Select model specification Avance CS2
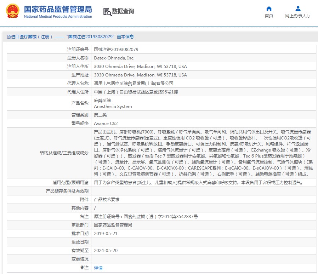 (x=106, y=124)
